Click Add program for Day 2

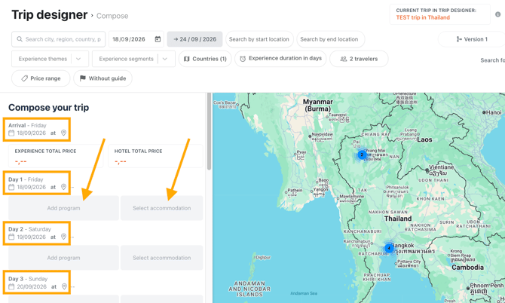pyautogui.click(x=64, y=258)
